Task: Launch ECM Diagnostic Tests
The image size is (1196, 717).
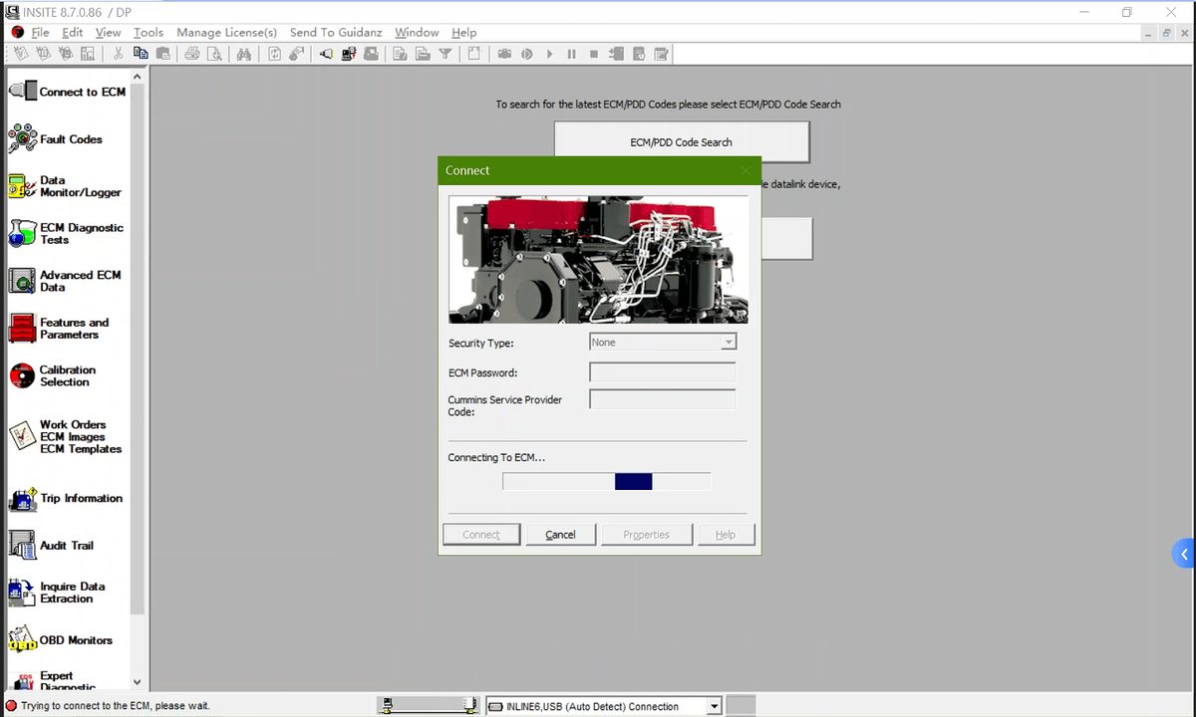Action: (x=23, y=234)
